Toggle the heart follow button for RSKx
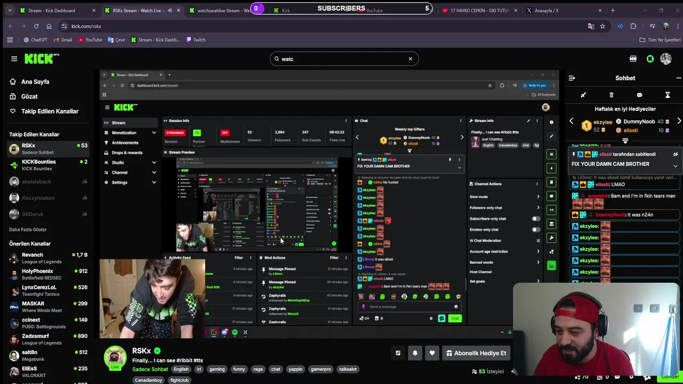Screen dimensions: 683x384 click(432, 353)
